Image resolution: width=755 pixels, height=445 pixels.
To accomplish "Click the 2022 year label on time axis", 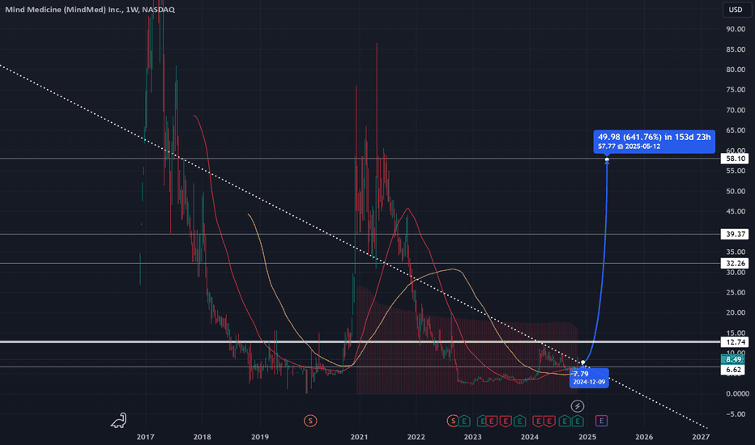I will pos(416,437).
